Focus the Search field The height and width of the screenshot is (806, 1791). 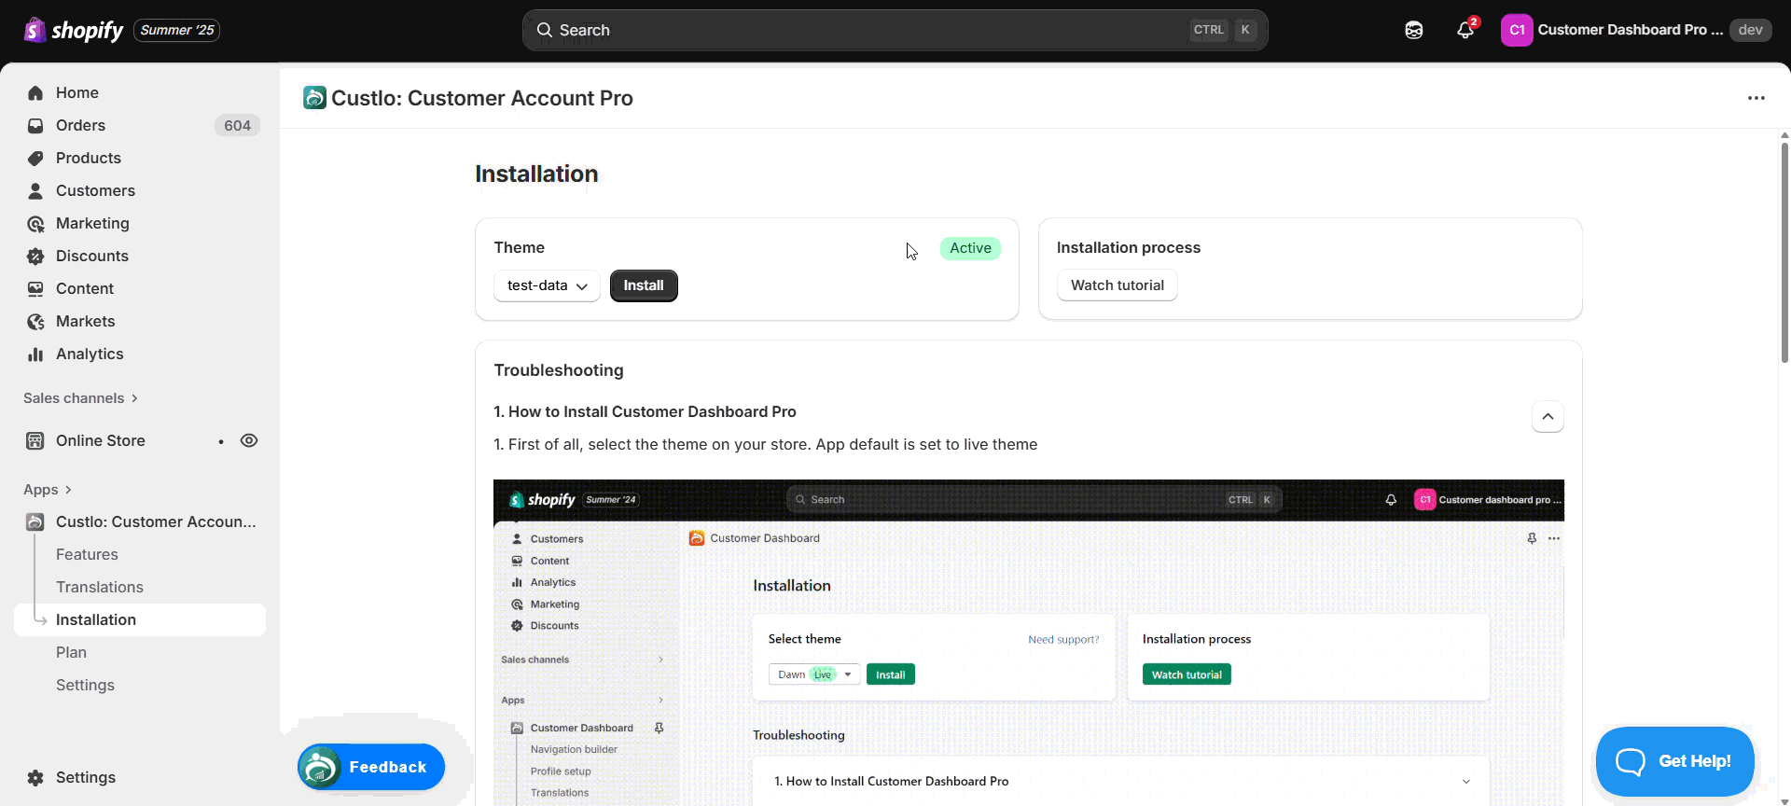point(895,30)
